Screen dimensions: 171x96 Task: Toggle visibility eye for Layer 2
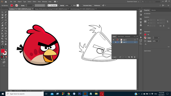click(x=113, y=40)
